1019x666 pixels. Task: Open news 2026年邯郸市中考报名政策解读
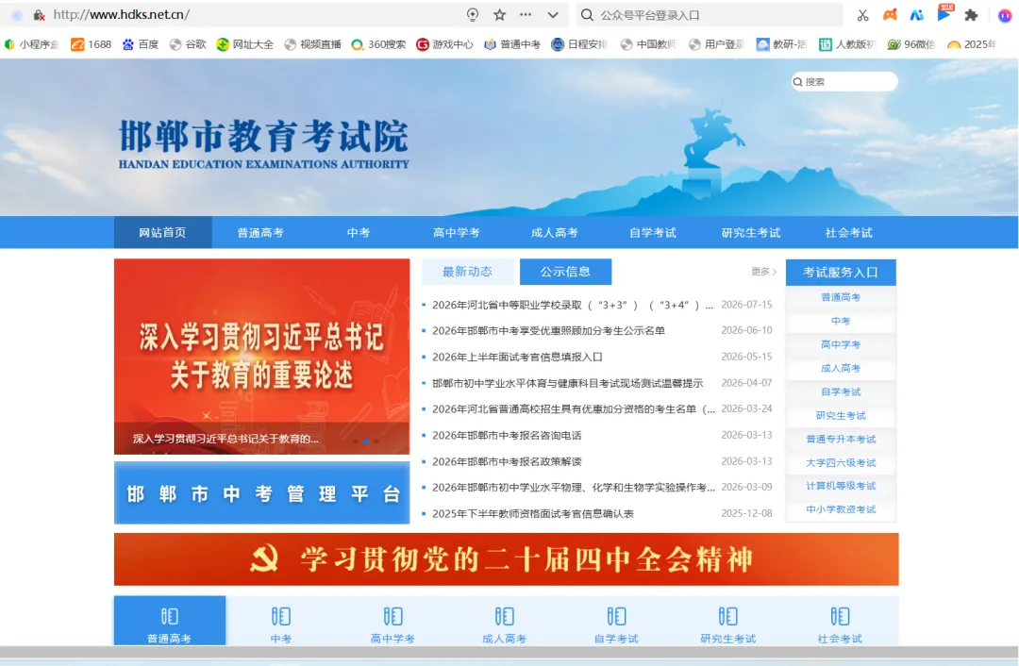point(507,461)
